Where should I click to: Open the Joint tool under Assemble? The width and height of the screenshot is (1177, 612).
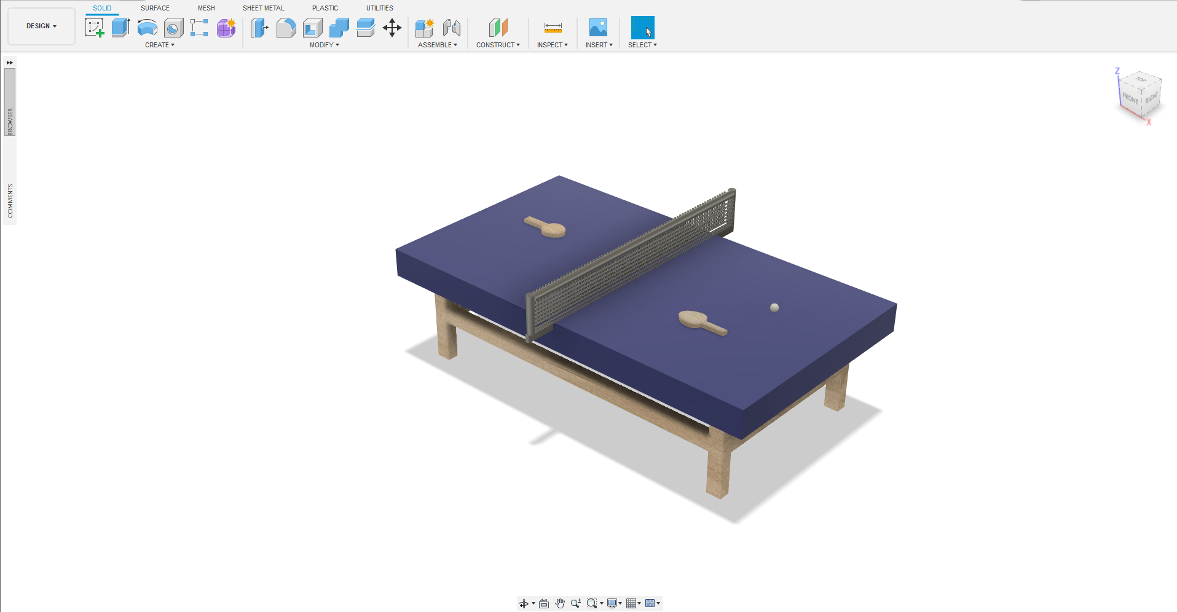(x=453, y=28)
